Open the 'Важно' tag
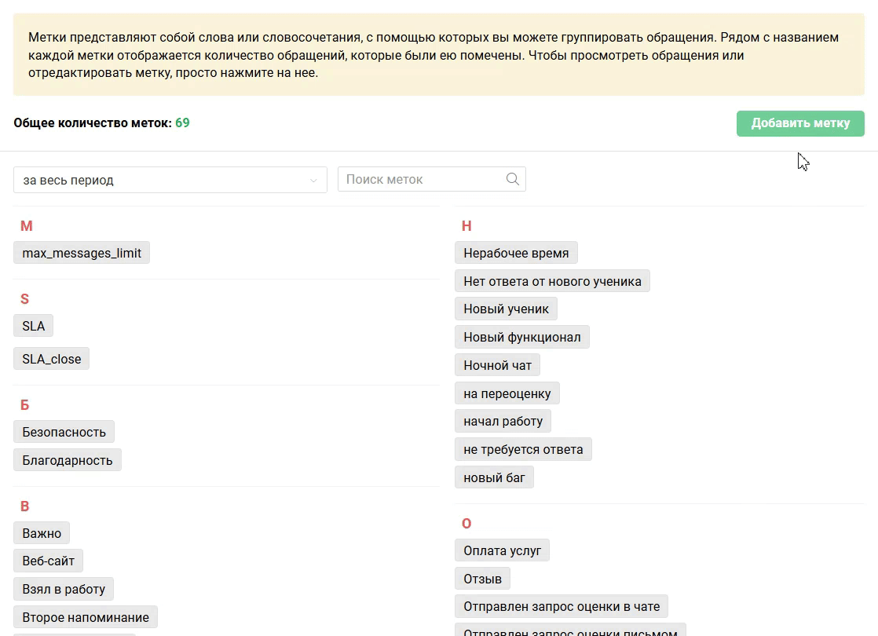Image resolution: width=878 pixels, height=636 pixels. pyautogui.click(x=42, y=533)
